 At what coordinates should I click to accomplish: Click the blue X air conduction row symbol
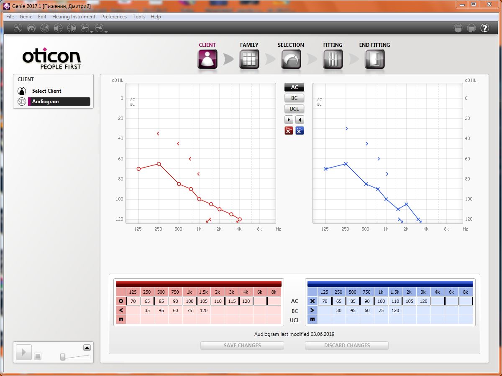pyautogui.click(x=312, y=301)
